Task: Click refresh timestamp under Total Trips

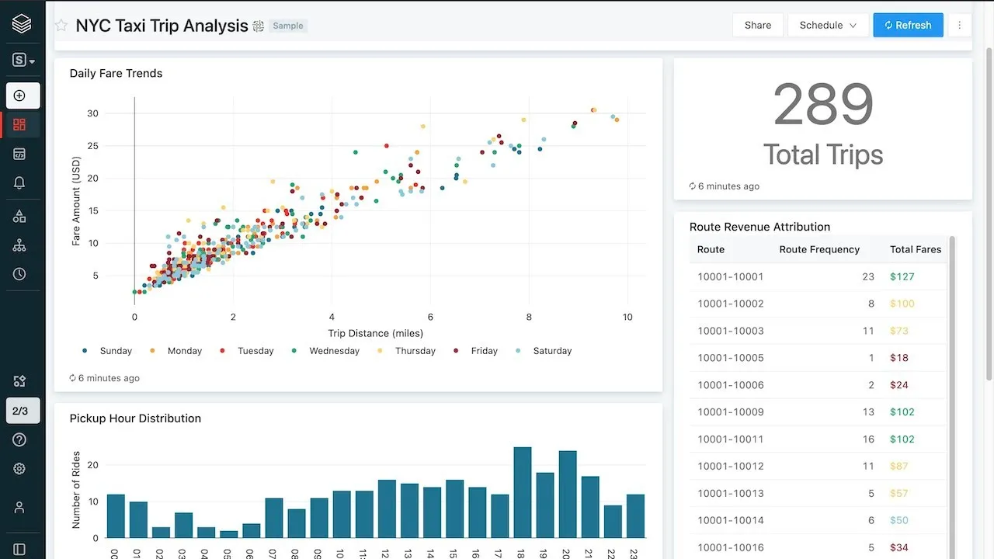Action: 725,186
